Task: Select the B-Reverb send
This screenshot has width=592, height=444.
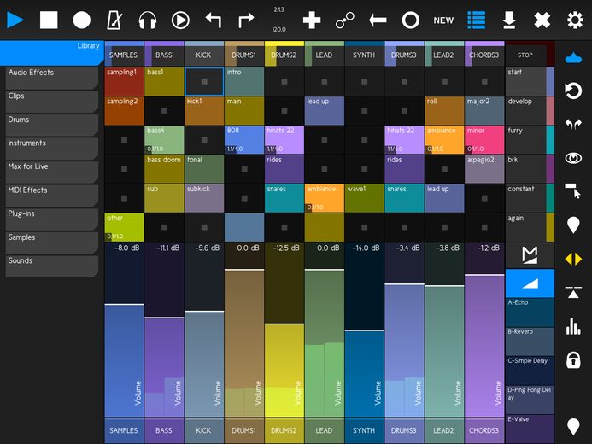Action: [x=530, y=342]
